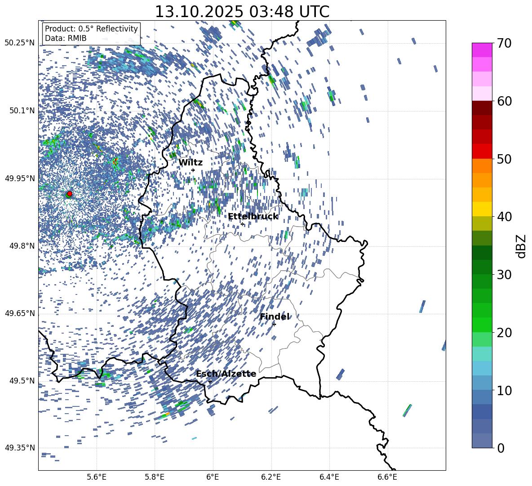
Task: Click the 49.8°N latitude label
Action: (x=22, y=246)
